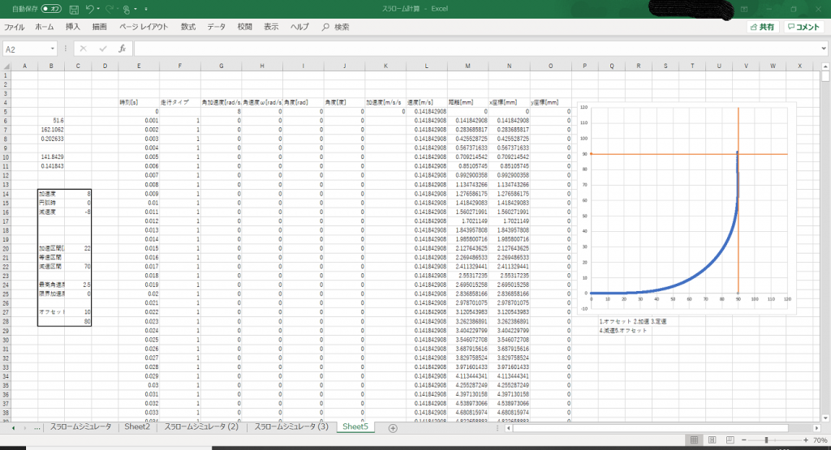Click the 距離[mm] header cell

[x=467, y=102]
